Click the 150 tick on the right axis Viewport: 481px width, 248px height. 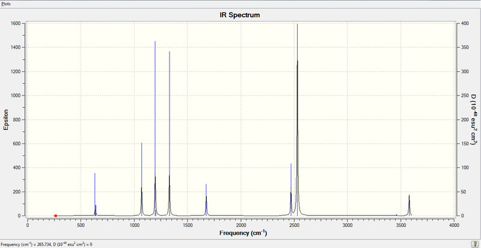(464, 144)
